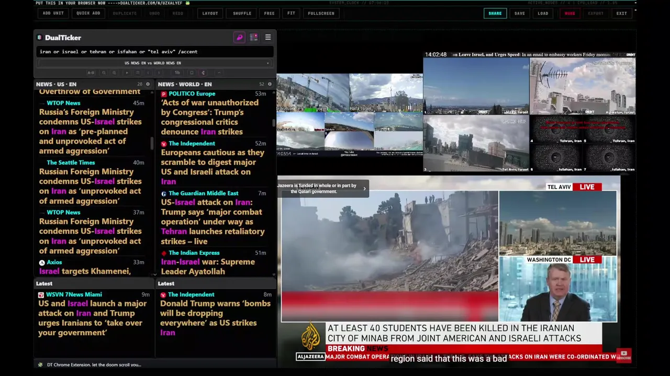Click the double-chevron collapse icon
670x376 pixels.
[x=138, y=73]
